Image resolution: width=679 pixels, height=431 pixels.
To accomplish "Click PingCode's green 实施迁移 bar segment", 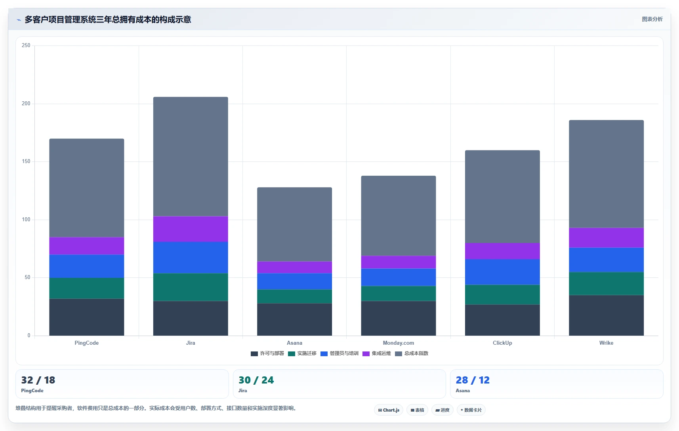I will click(87, 288).
